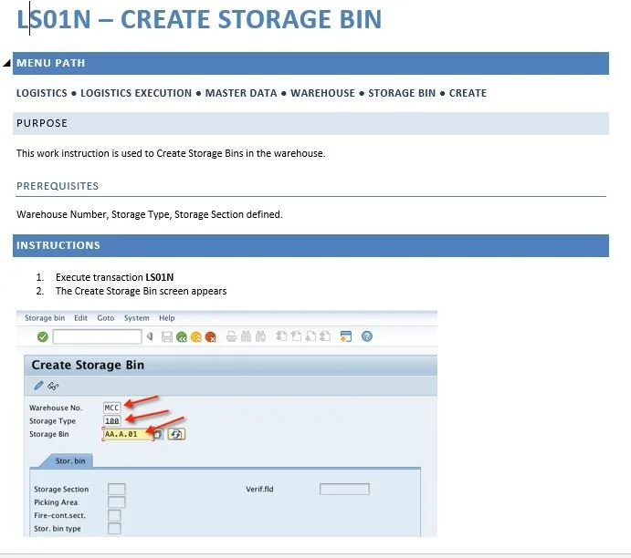Image resolution: width=631 pixels, height=558 pixels.
Task: Click the First Page icon
Action: pyautogui.click(x=281, y=336)
